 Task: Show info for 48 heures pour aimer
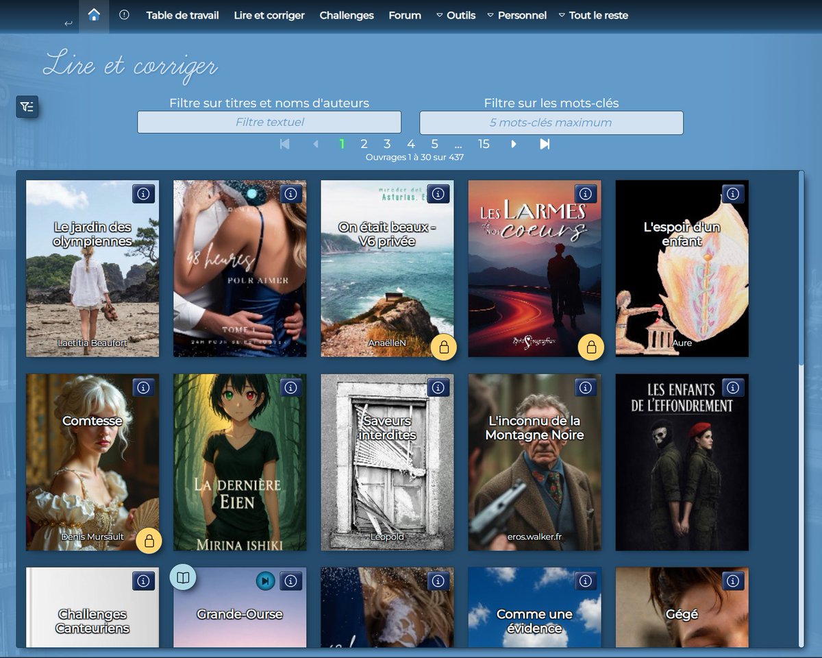290,194
